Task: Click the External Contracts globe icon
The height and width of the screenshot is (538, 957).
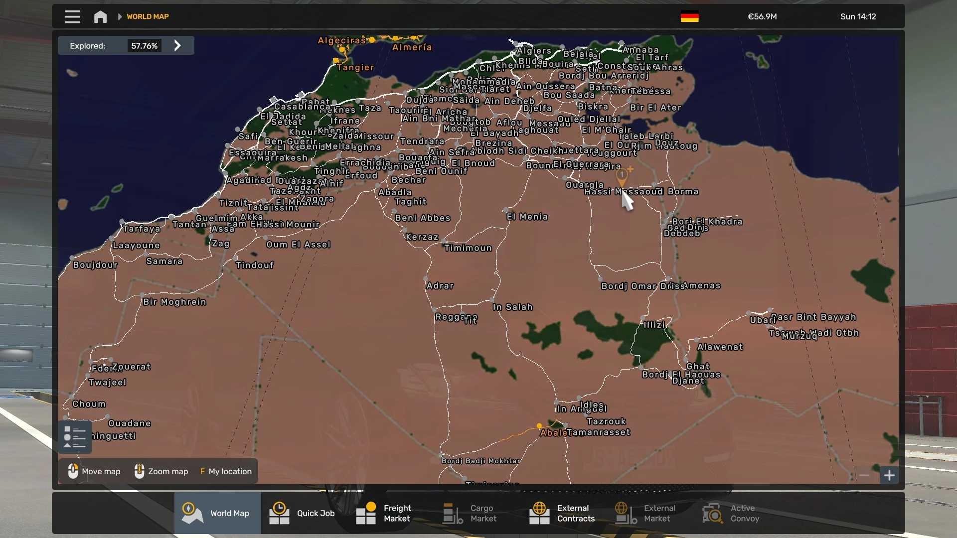Action: (x=540, y=513)
